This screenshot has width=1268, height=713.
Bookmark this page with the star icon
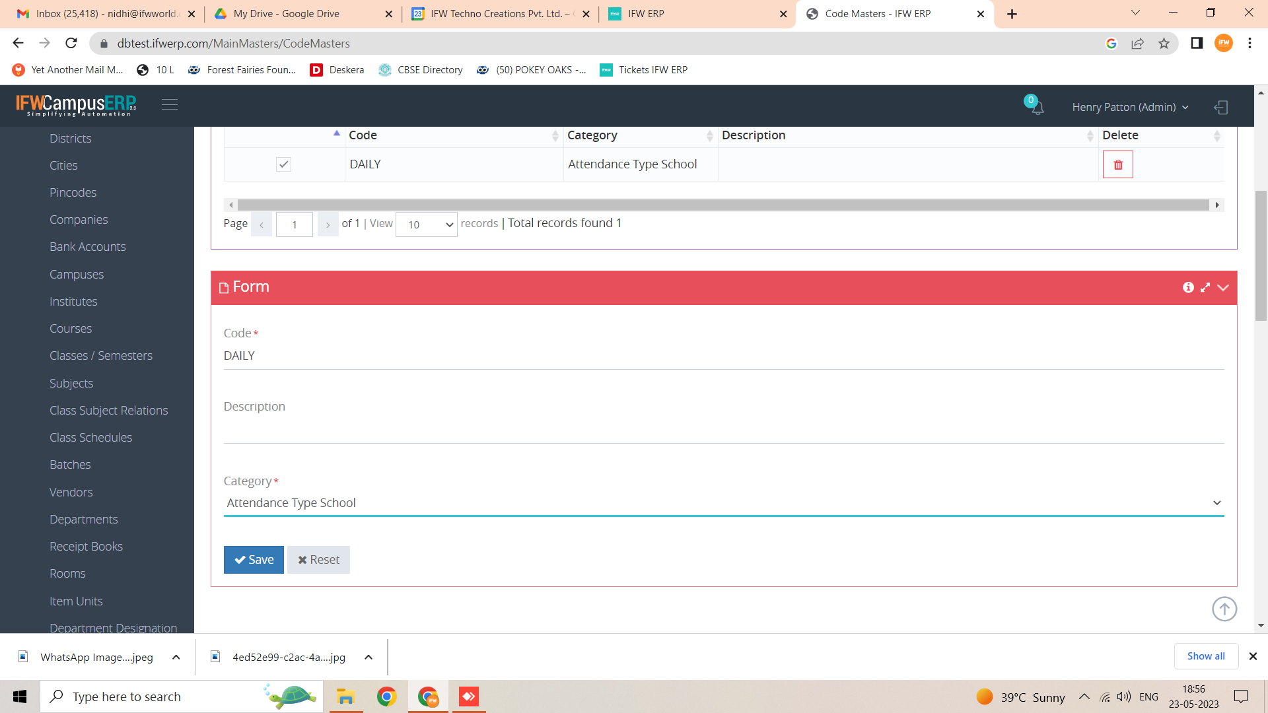tap(1164, 44)
